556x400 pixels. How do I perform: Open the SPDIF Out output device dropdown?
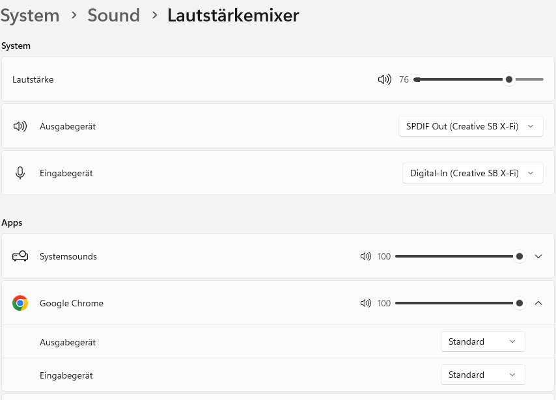coord(471,126)
